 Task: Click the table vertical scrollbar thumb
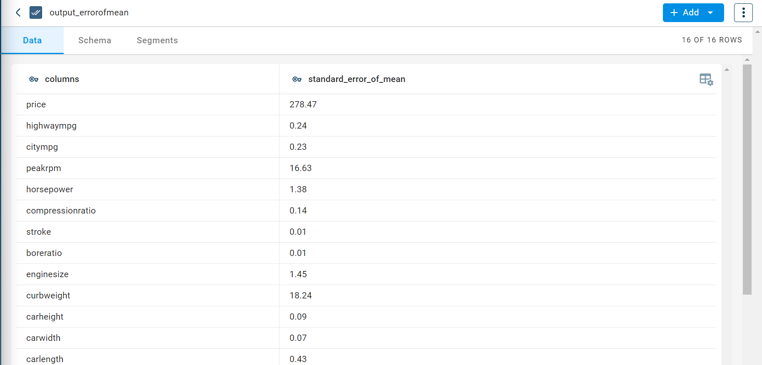[x=747, y=179]
